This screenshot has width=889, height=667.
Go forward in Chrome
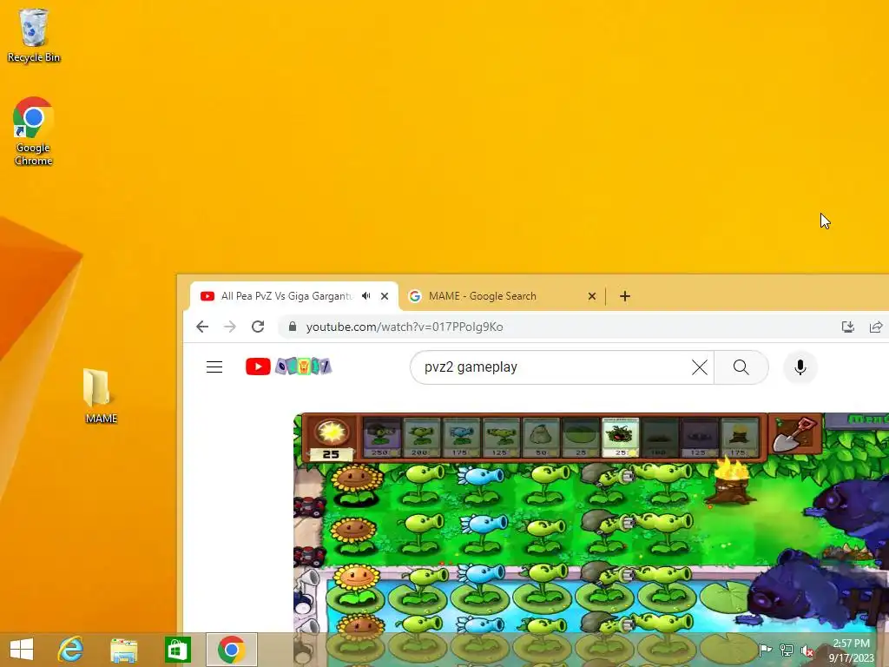tap(229, 327)
